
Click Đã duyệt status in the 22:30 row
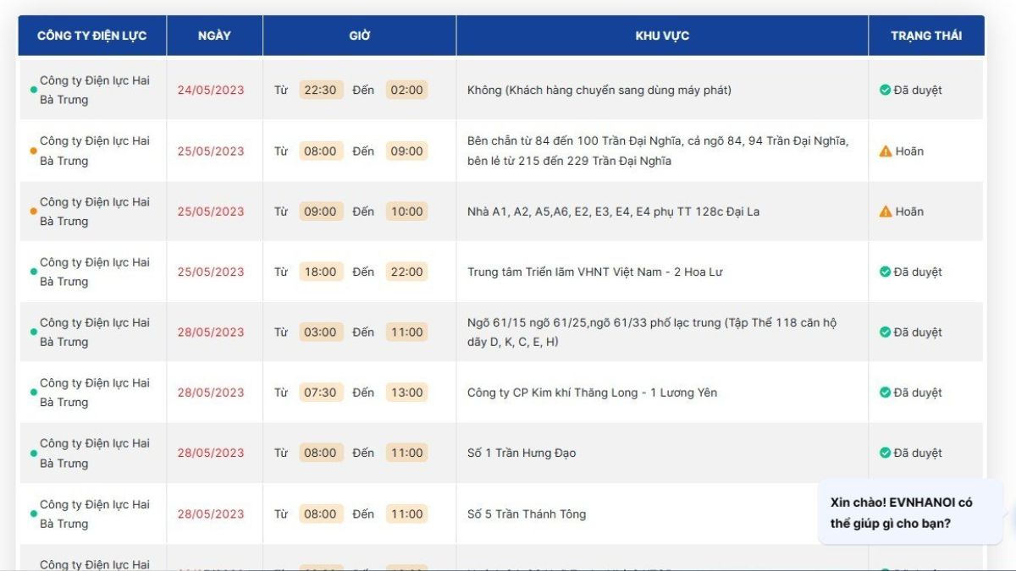918,90
